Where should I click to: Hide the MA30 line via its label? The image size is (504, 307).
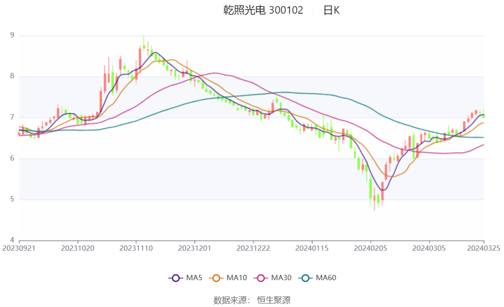coord(281,278)
